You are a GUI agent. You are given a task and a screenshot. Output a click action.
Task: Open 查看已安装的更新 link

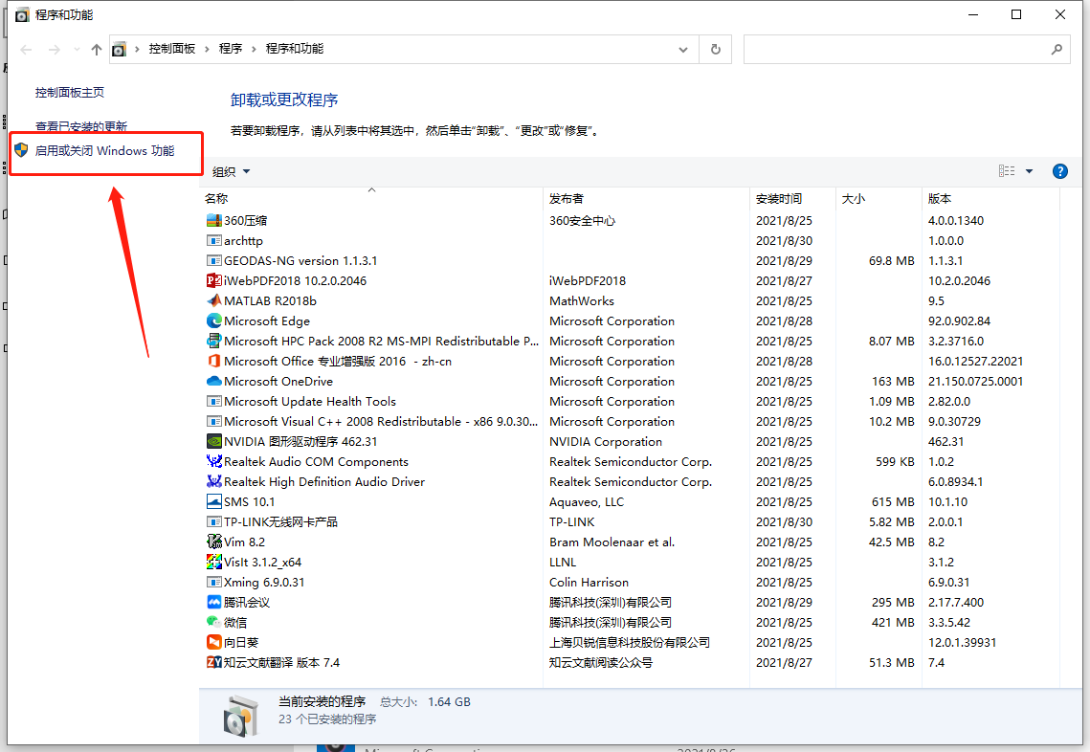pos(81,126)
